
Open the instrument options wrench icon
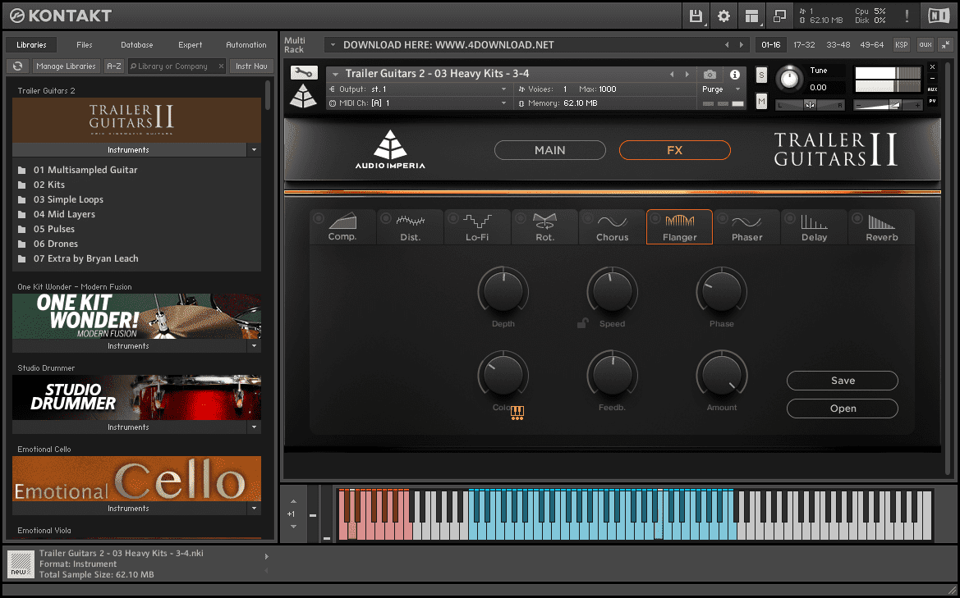coord(304,72)
